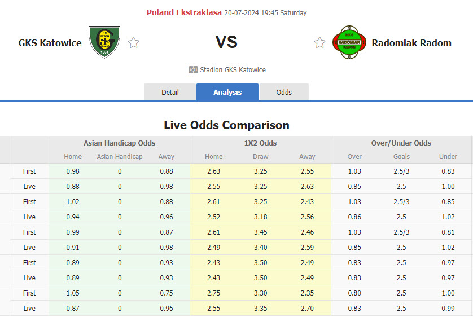This screenshot has height=317, width=473.
Task: Open the Detail tab
Action: (170, 92)
